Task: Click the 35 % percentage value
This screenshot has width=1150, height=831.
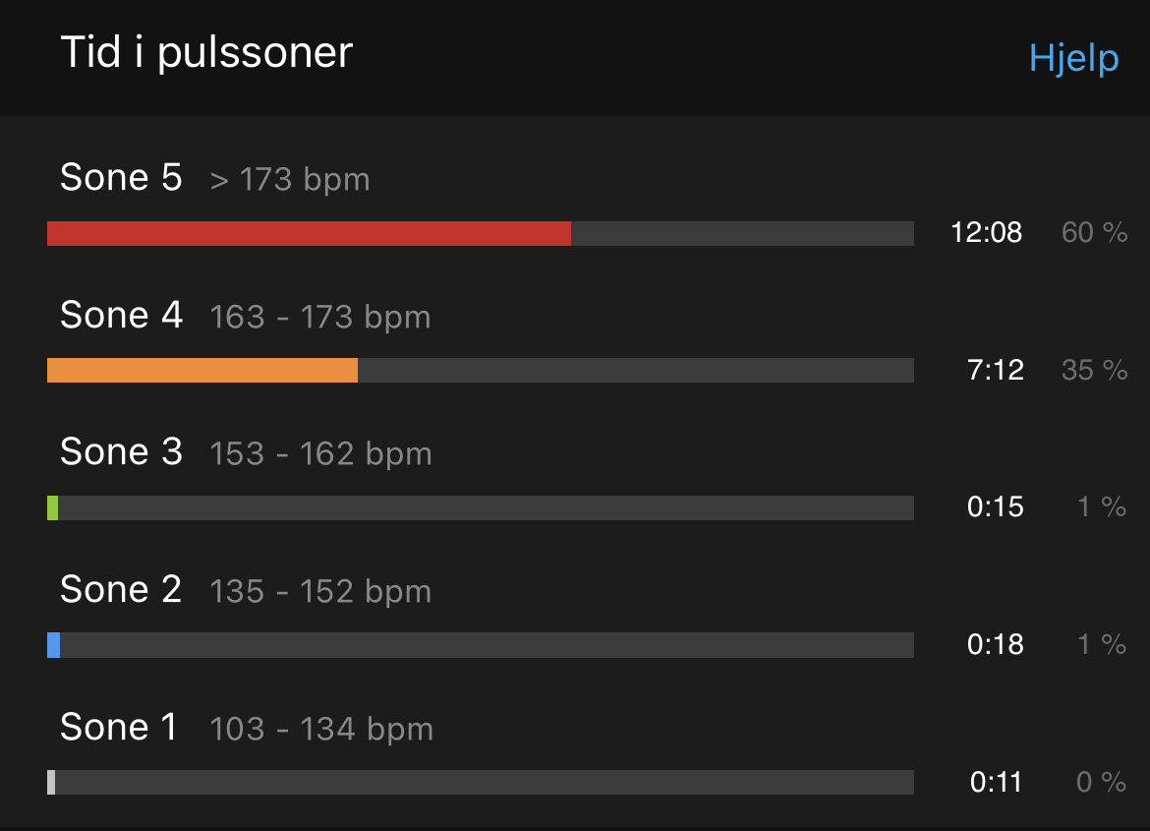Action: [1094, 370]
